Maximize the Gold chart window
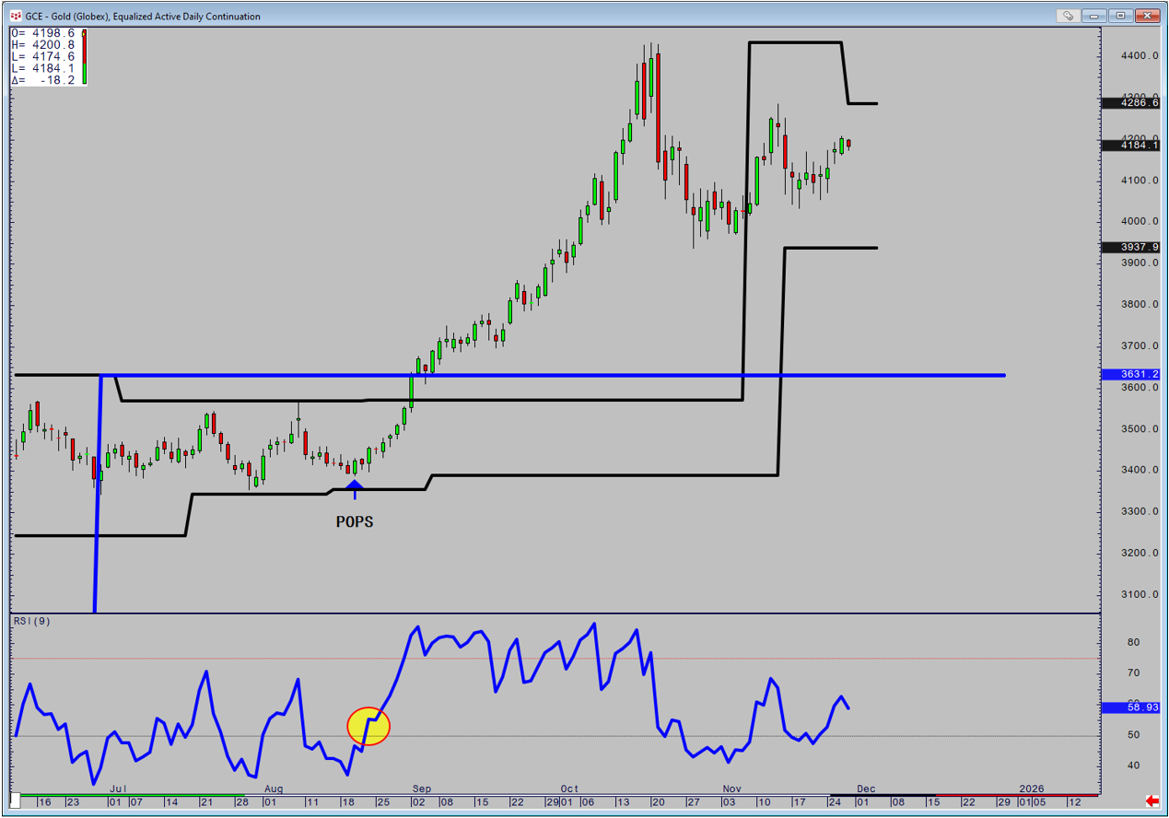 tap(1120, 16)
